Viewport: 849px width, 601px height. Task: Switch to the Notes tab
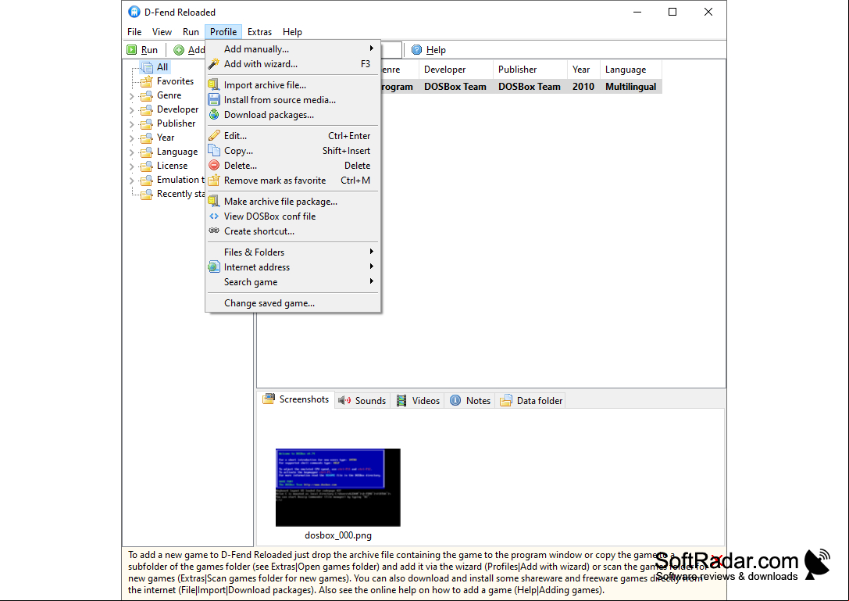point(470,400)
